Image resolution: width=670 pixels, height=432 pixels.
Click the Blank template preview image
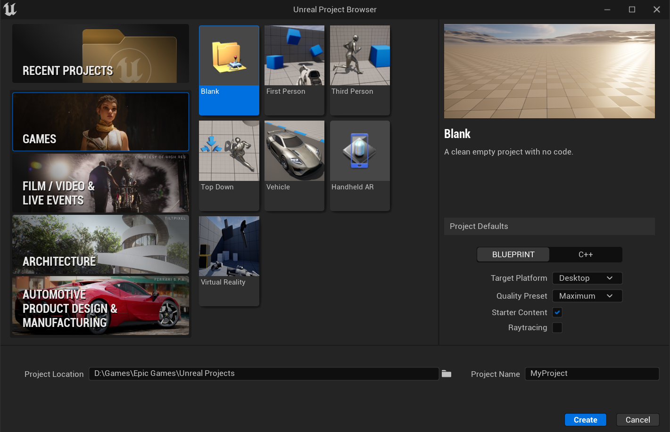549,71
